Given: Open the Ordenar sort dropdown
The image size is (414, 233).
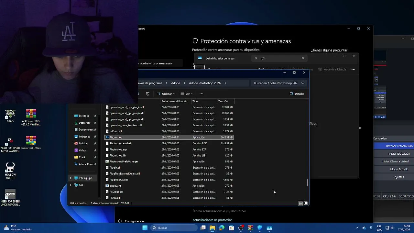Looking at the screenshot, I should (x=166, y=94).
